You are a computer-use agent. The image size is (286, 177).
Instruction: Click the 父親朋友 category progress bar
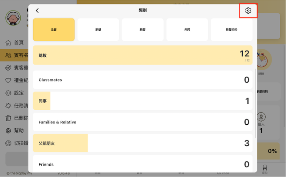point(61,143)
